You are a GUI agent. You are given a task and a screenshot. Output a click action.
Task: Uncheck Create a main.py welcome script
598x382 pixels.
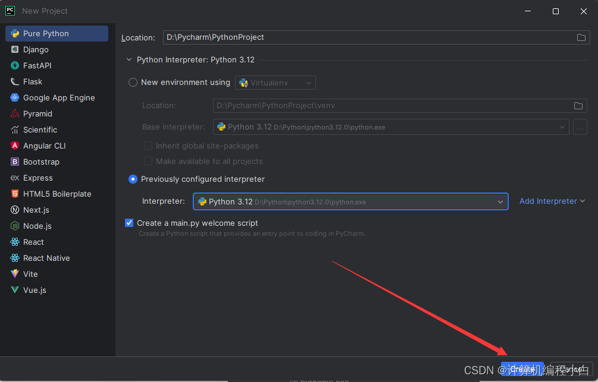[x=129, y=223]
